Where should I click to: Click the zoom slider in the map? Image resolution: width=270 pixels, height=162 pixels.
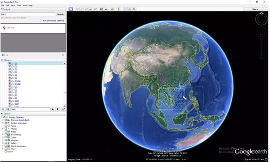click(x=261, y=47)
